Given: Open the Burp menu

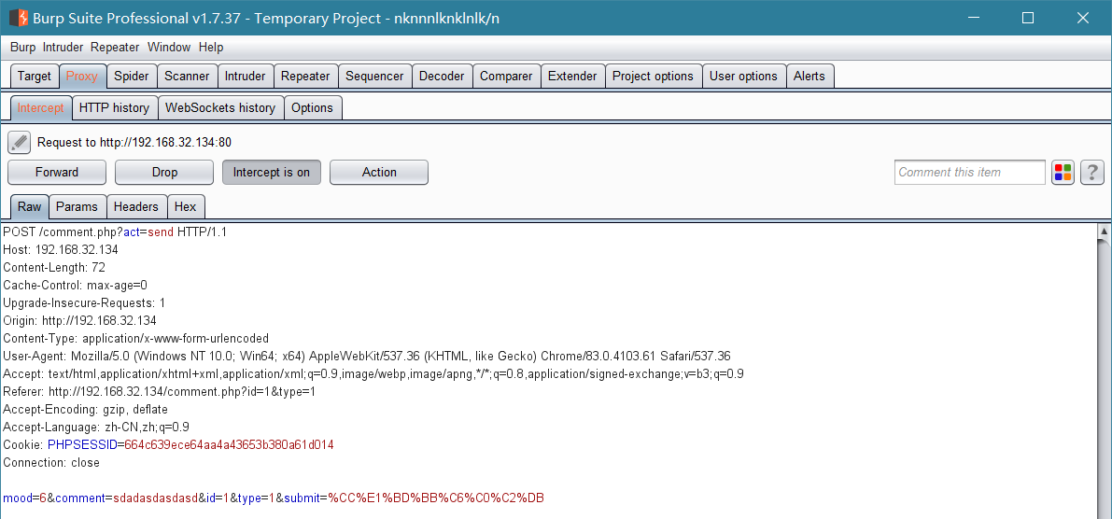Looking at the screenshot, I should coord(22,48).
